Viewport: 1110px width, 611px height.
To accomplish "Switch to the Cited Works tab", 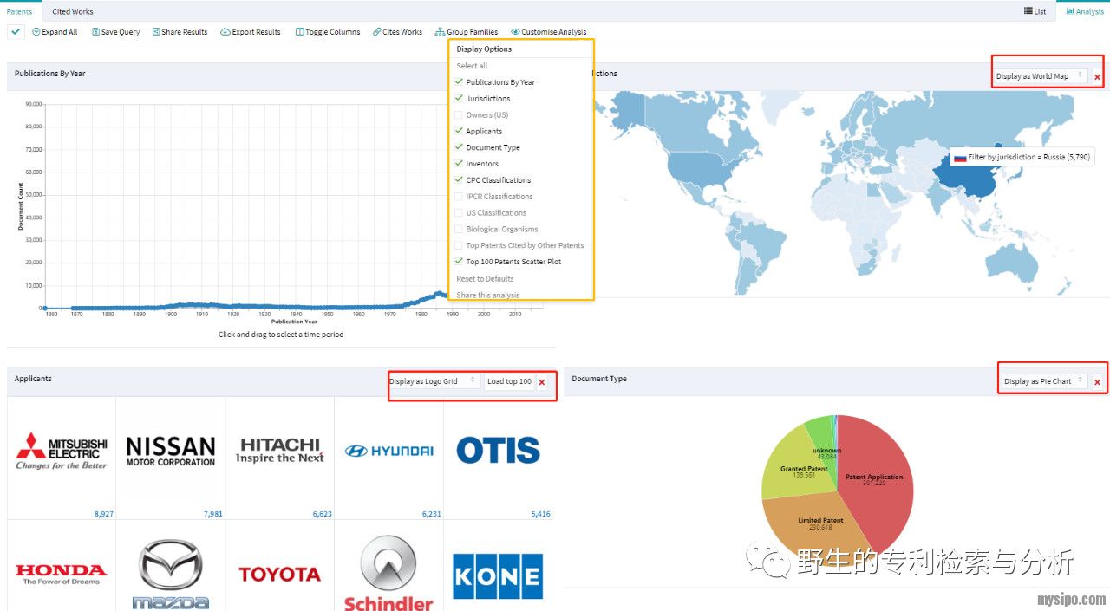I will 73,11.
